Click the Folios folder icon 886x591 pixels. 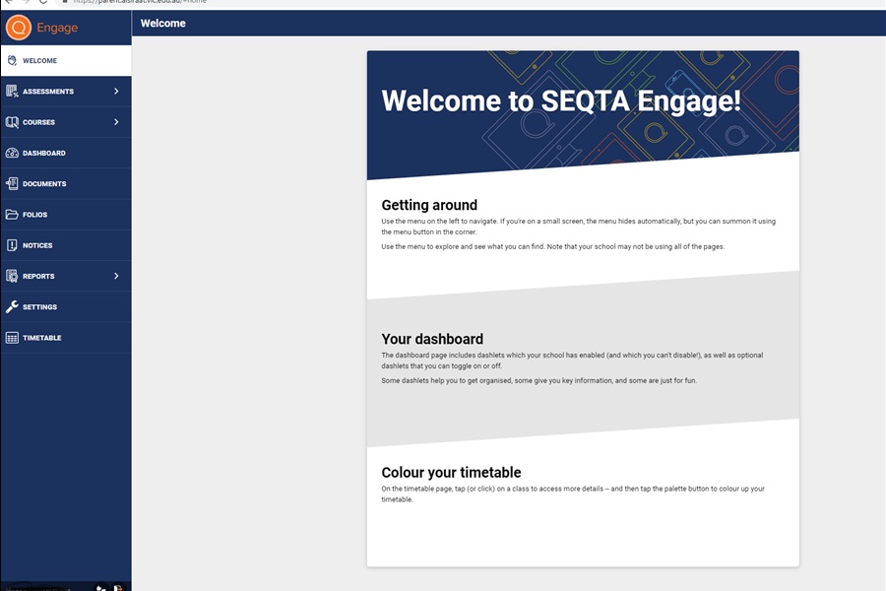[x=12, y=215]
